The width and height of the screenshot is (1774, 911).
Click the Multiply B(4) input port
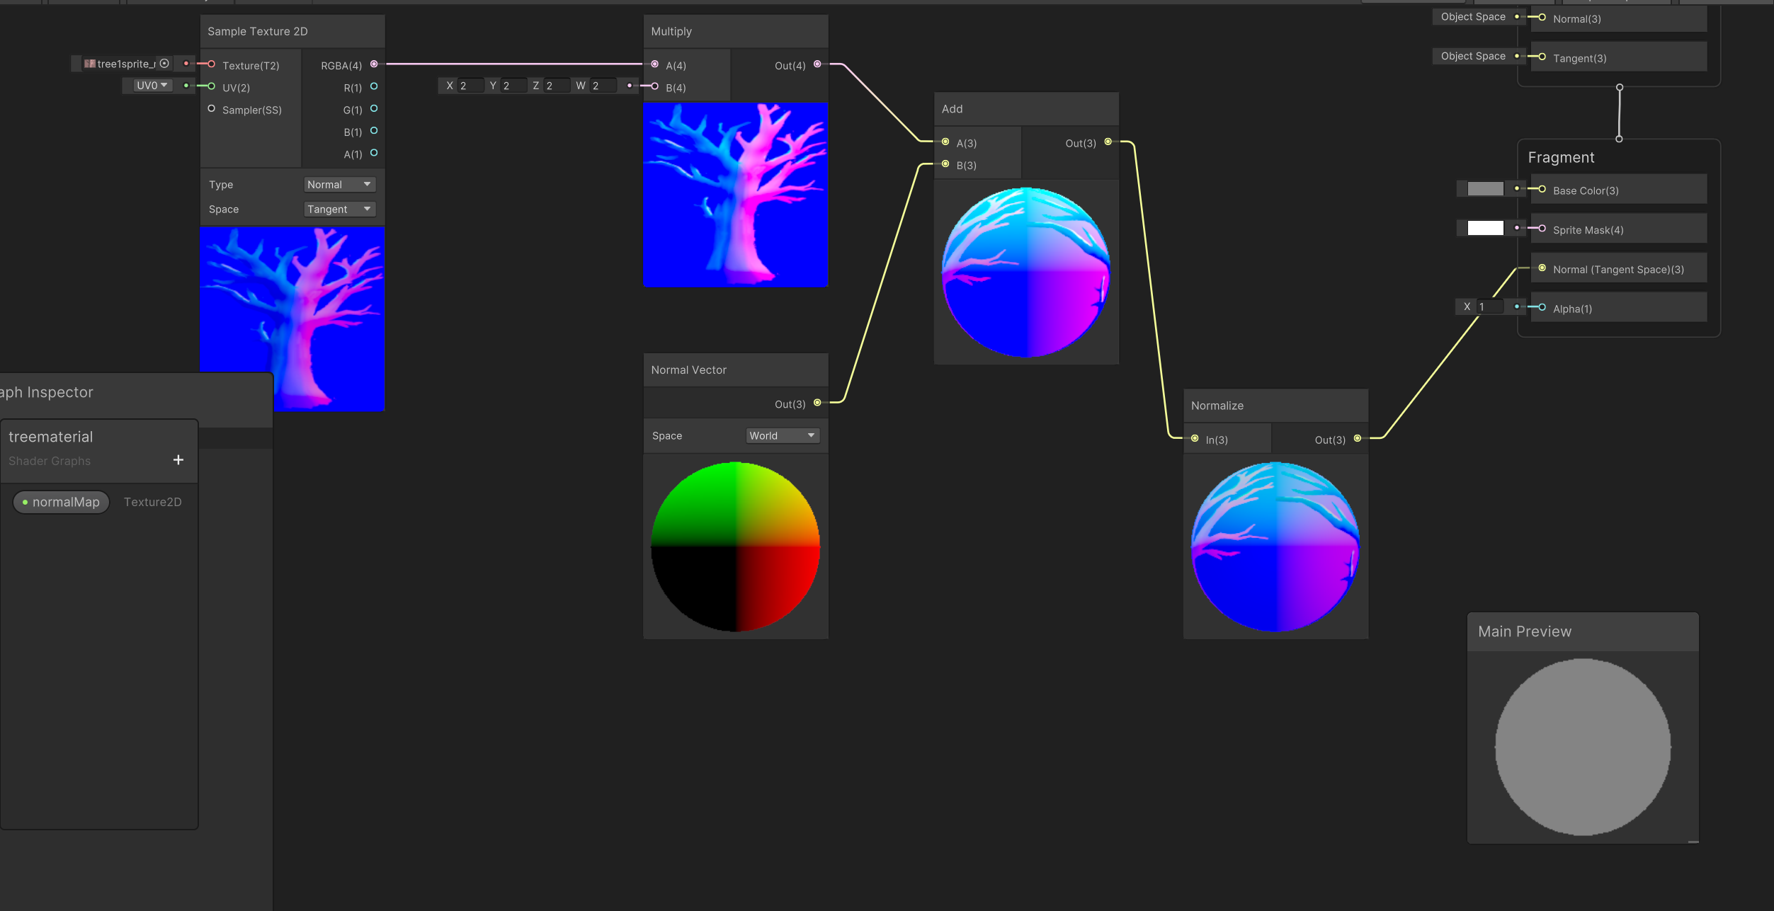(655, 86)
